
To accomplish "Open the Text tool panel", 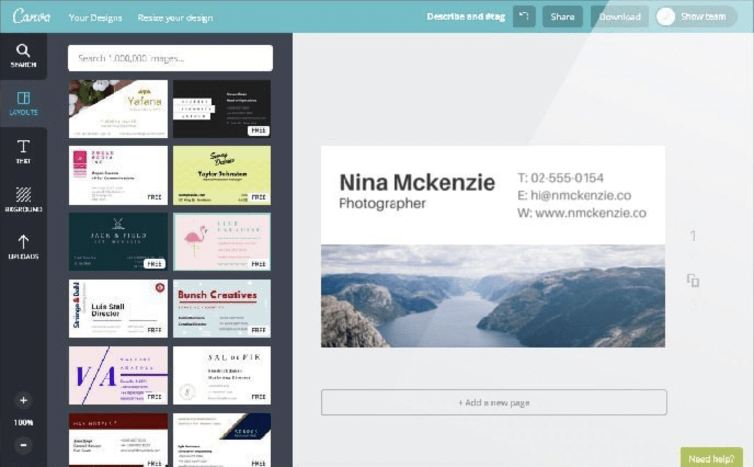I will point(23,152).
